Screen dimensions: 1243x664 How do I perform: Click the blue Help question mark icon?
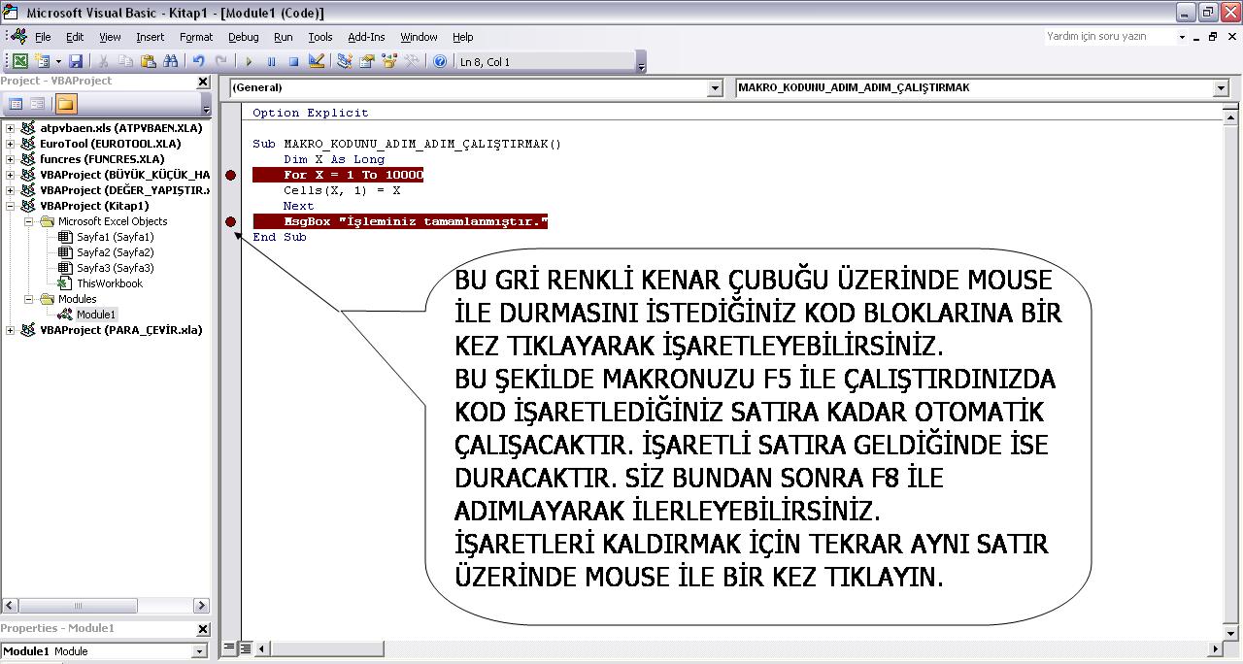(x=440, y=61)
